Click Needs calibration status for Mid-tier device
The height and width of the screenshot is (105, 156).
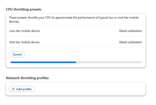[130, 42]
